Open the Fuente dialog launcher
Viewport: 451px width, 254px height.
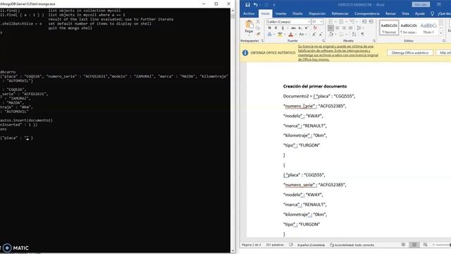(323, 41)
